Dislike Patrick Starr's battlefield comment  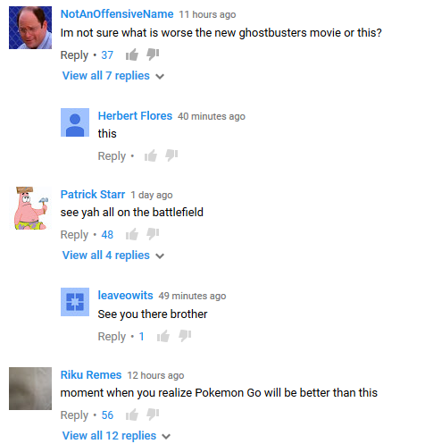(x=153, y=234)
